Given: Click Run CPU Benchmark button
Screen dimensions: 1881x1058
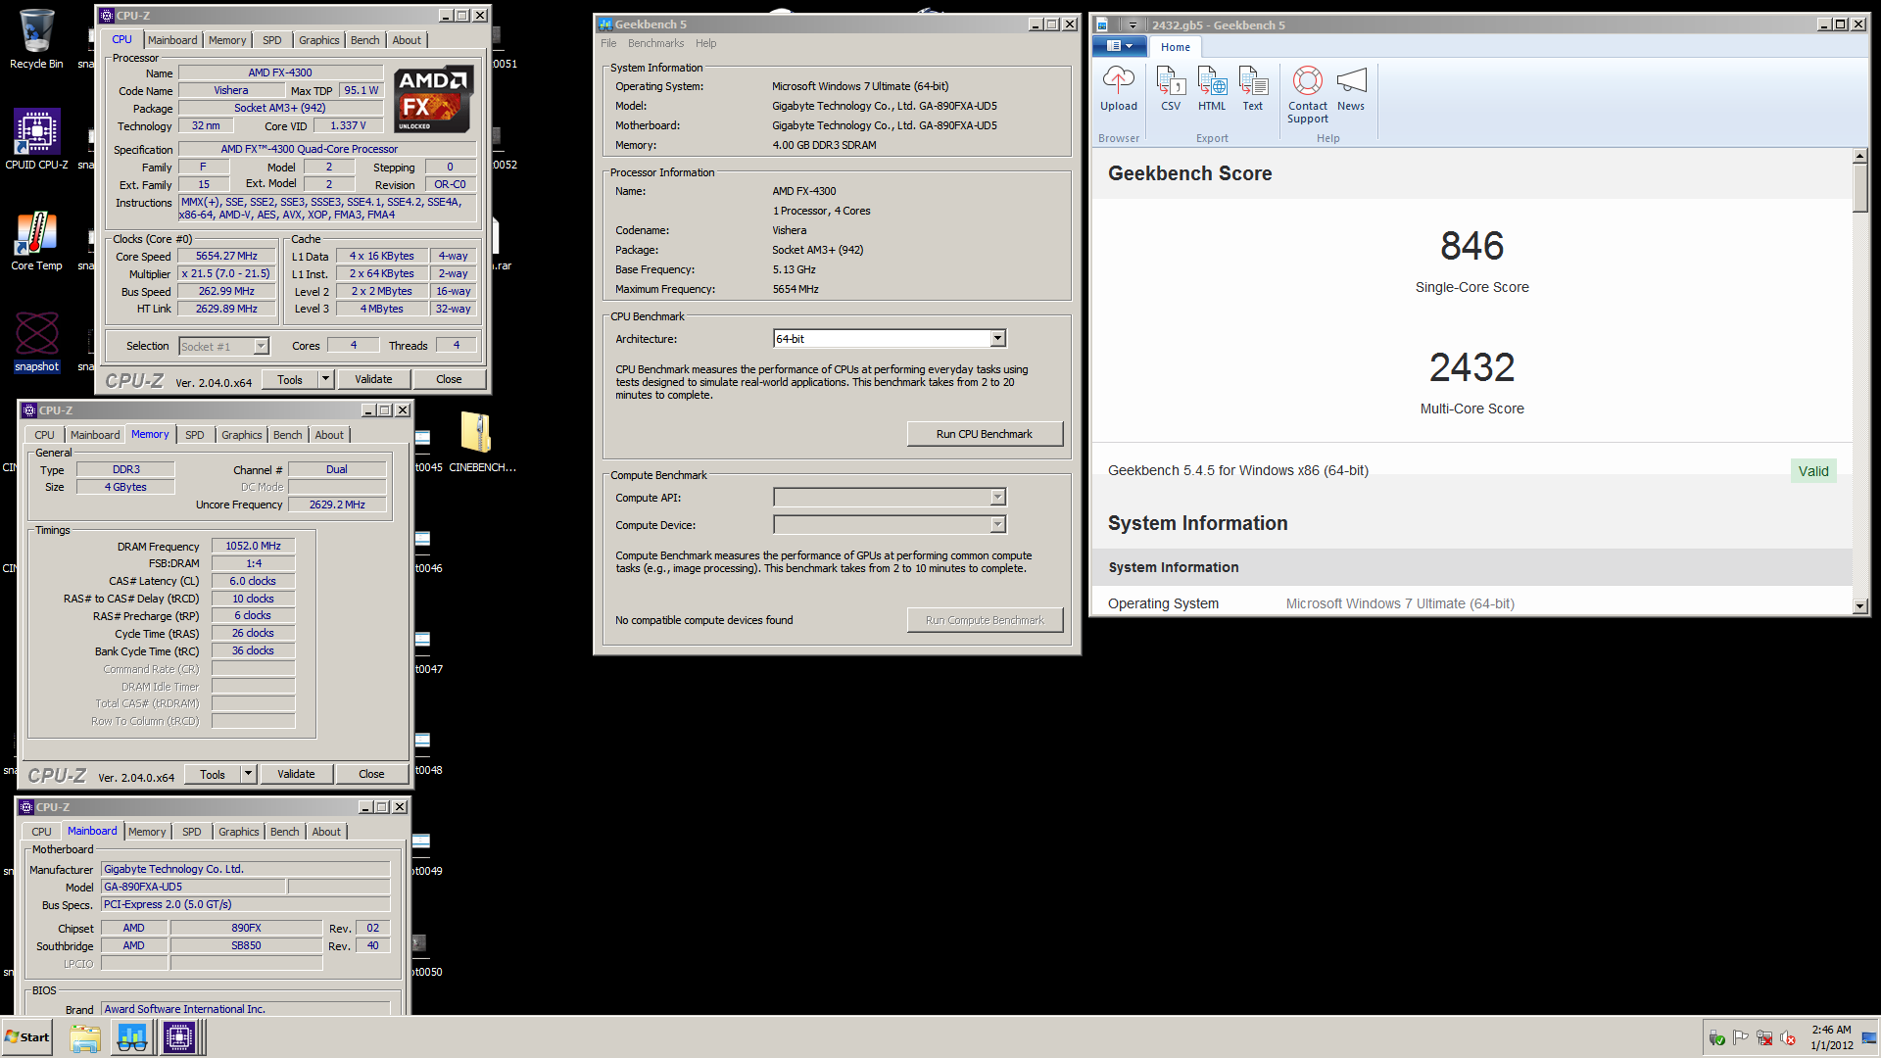Looking at the screenshot, I should [985, 434].
